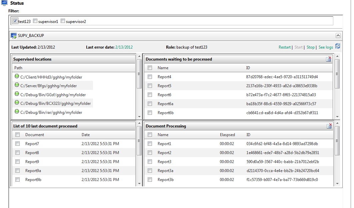
Task: Click the Role: backup of test123 text
Action: [x=186, y=47]
